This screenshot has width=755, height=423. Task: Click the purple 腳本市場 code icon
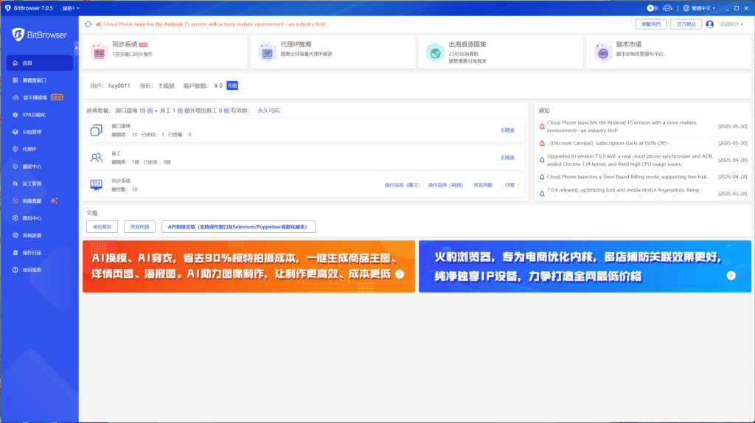(x=603, y=52)
